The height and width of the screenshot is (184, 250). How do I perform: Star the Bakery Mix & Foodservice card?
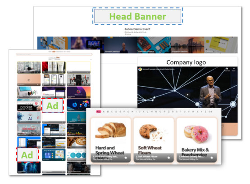[212, 158]
